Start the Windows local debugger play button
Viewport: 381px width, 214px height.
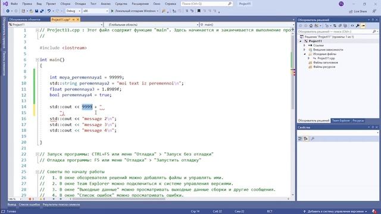pyautogui.click(x=113, y=11)
